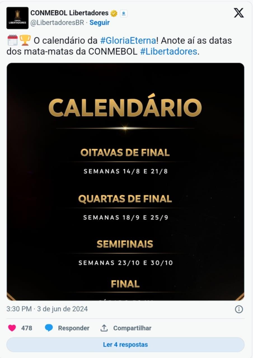Click the Compartilhar label

tap(132, 328)
